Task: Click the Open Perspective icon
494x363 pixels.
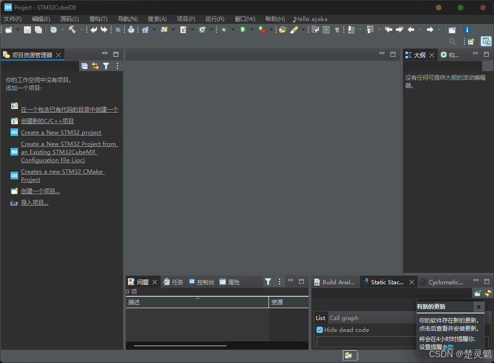Action: coord(471,41)
